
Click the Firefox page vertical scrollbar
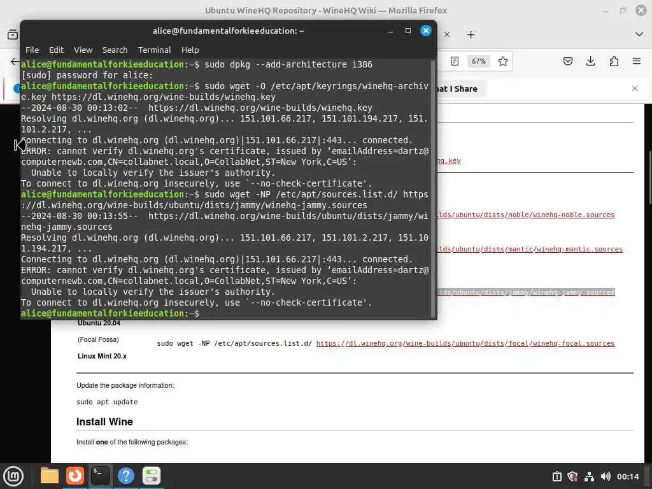tap(649, 178)
